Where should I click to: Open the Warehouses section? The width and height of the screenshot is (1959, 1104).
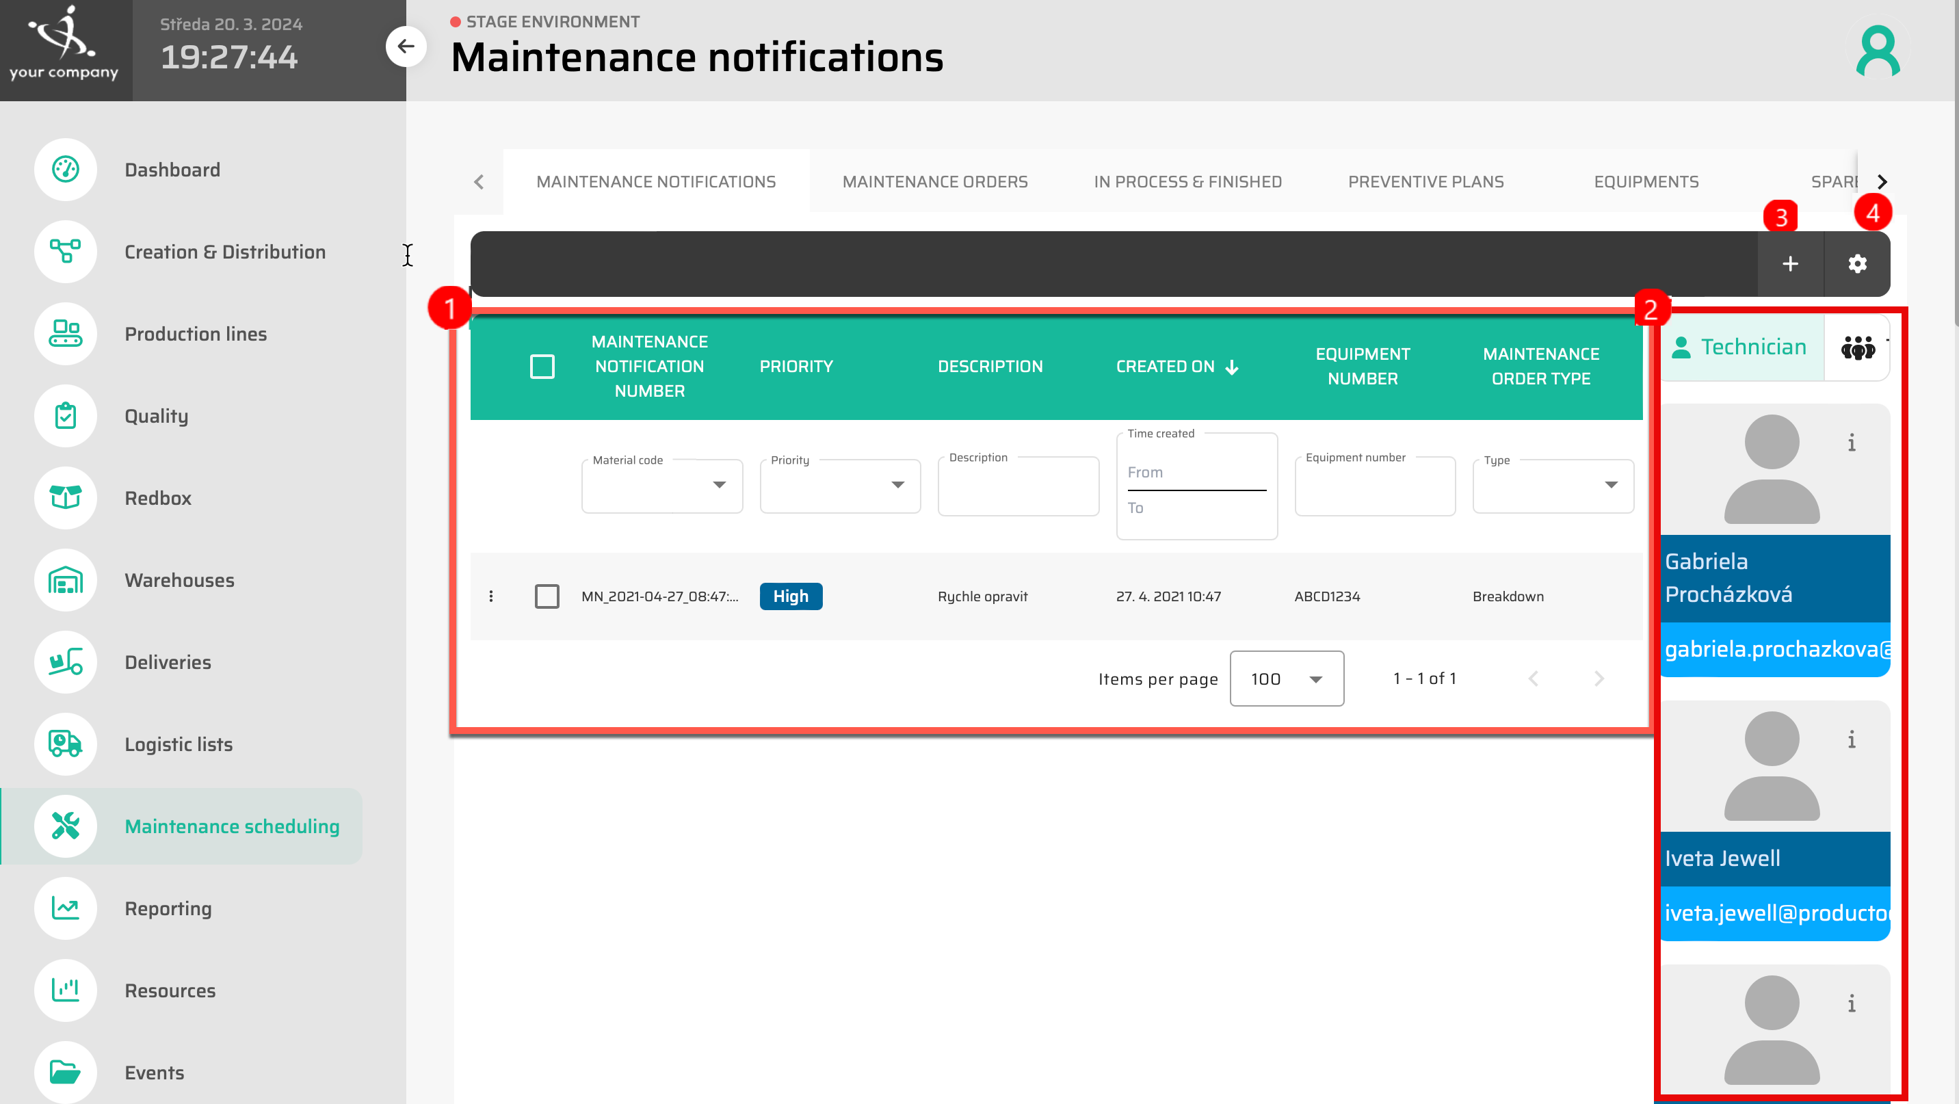point(66,580)
